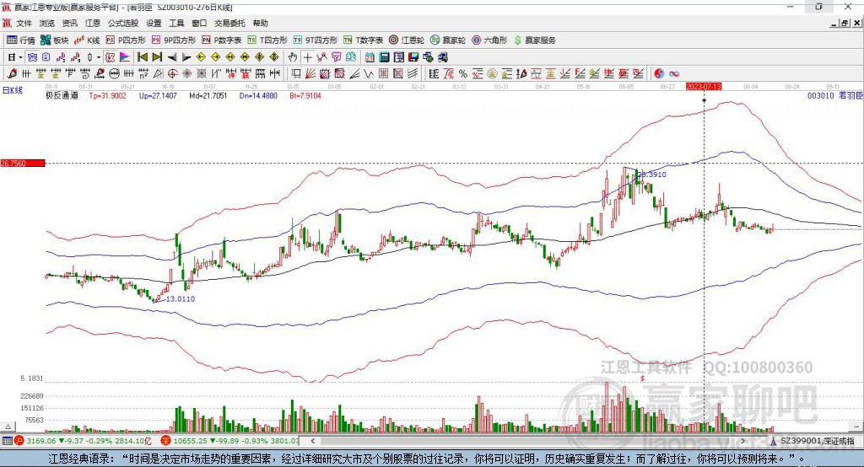Move chart right with black arrow
The width and height of the screenshot is (864, 467).
pyautogui.click(x=186, y=57)
